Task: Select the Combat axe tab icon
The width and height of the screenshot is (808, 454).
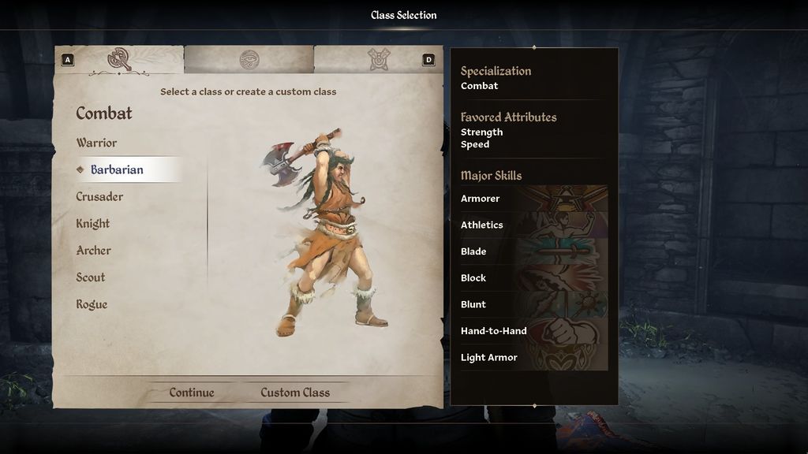Action: click(119, 60)
